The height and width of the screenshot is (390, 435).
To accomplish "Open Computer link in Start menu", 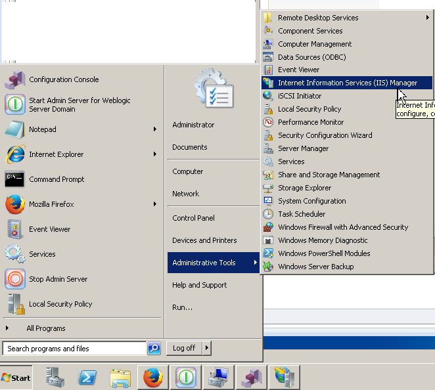I will [x=188, y=171].
